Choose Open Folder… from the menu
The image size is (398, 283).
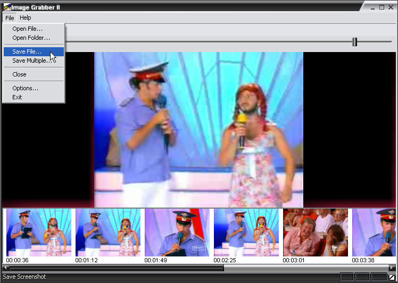(x=34, y=38)
